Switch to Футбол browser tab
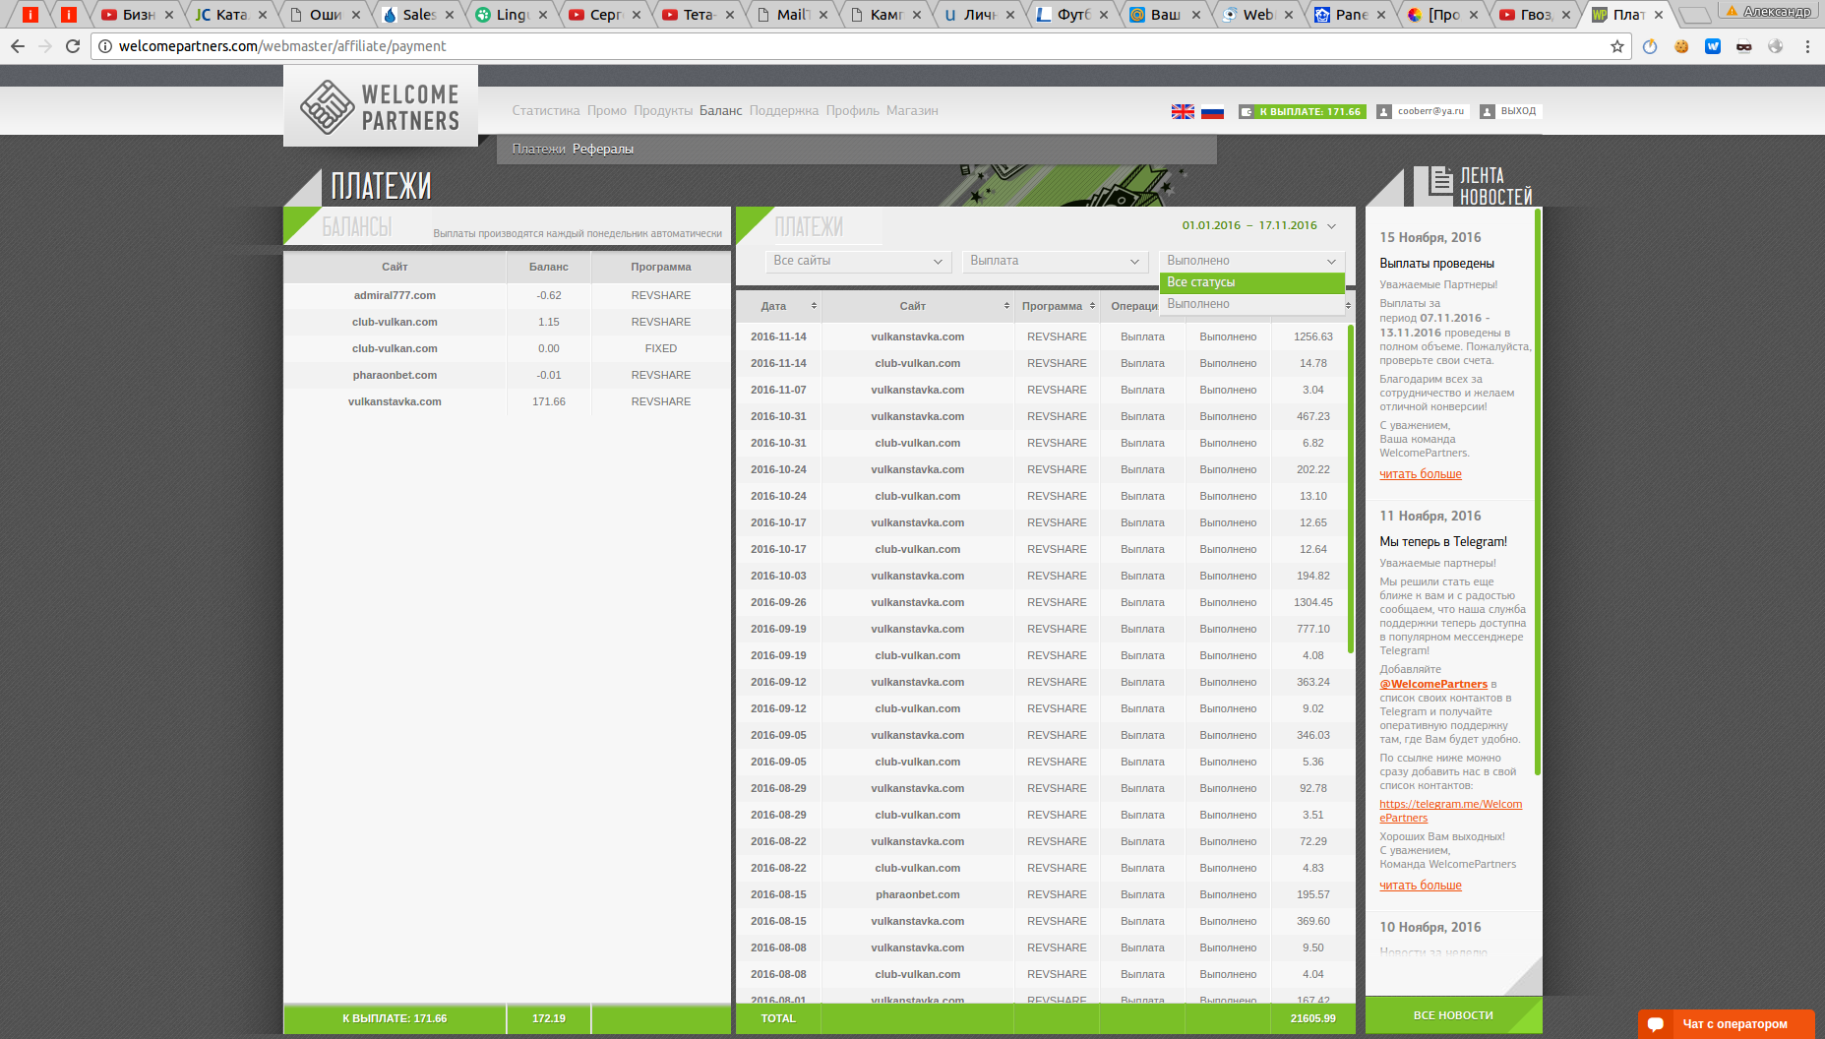Screen dimensions: 1825x1039 [1072, 15]
